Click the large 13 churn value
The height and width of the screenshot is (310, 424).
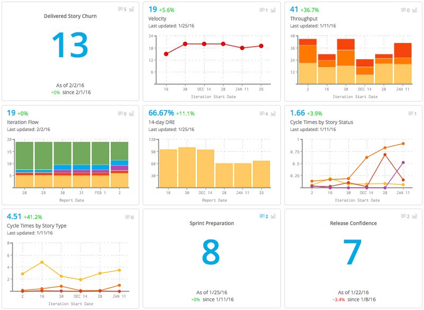click(70, 45)
